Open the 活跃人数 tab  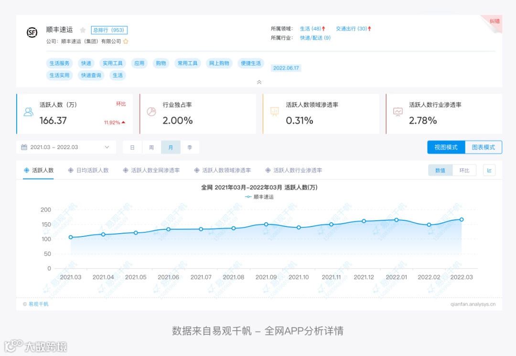[x=39, y=170]
